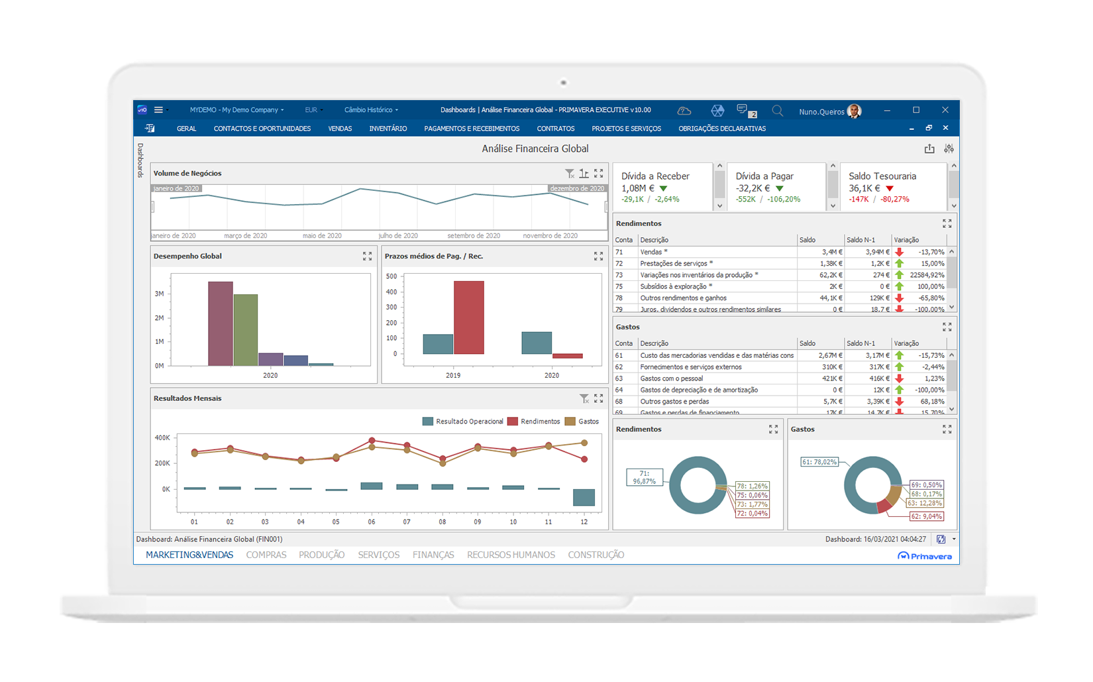1093x682 pixels.
Task: Open the INVENTÁRIO menu
Action: click(388, 129)
